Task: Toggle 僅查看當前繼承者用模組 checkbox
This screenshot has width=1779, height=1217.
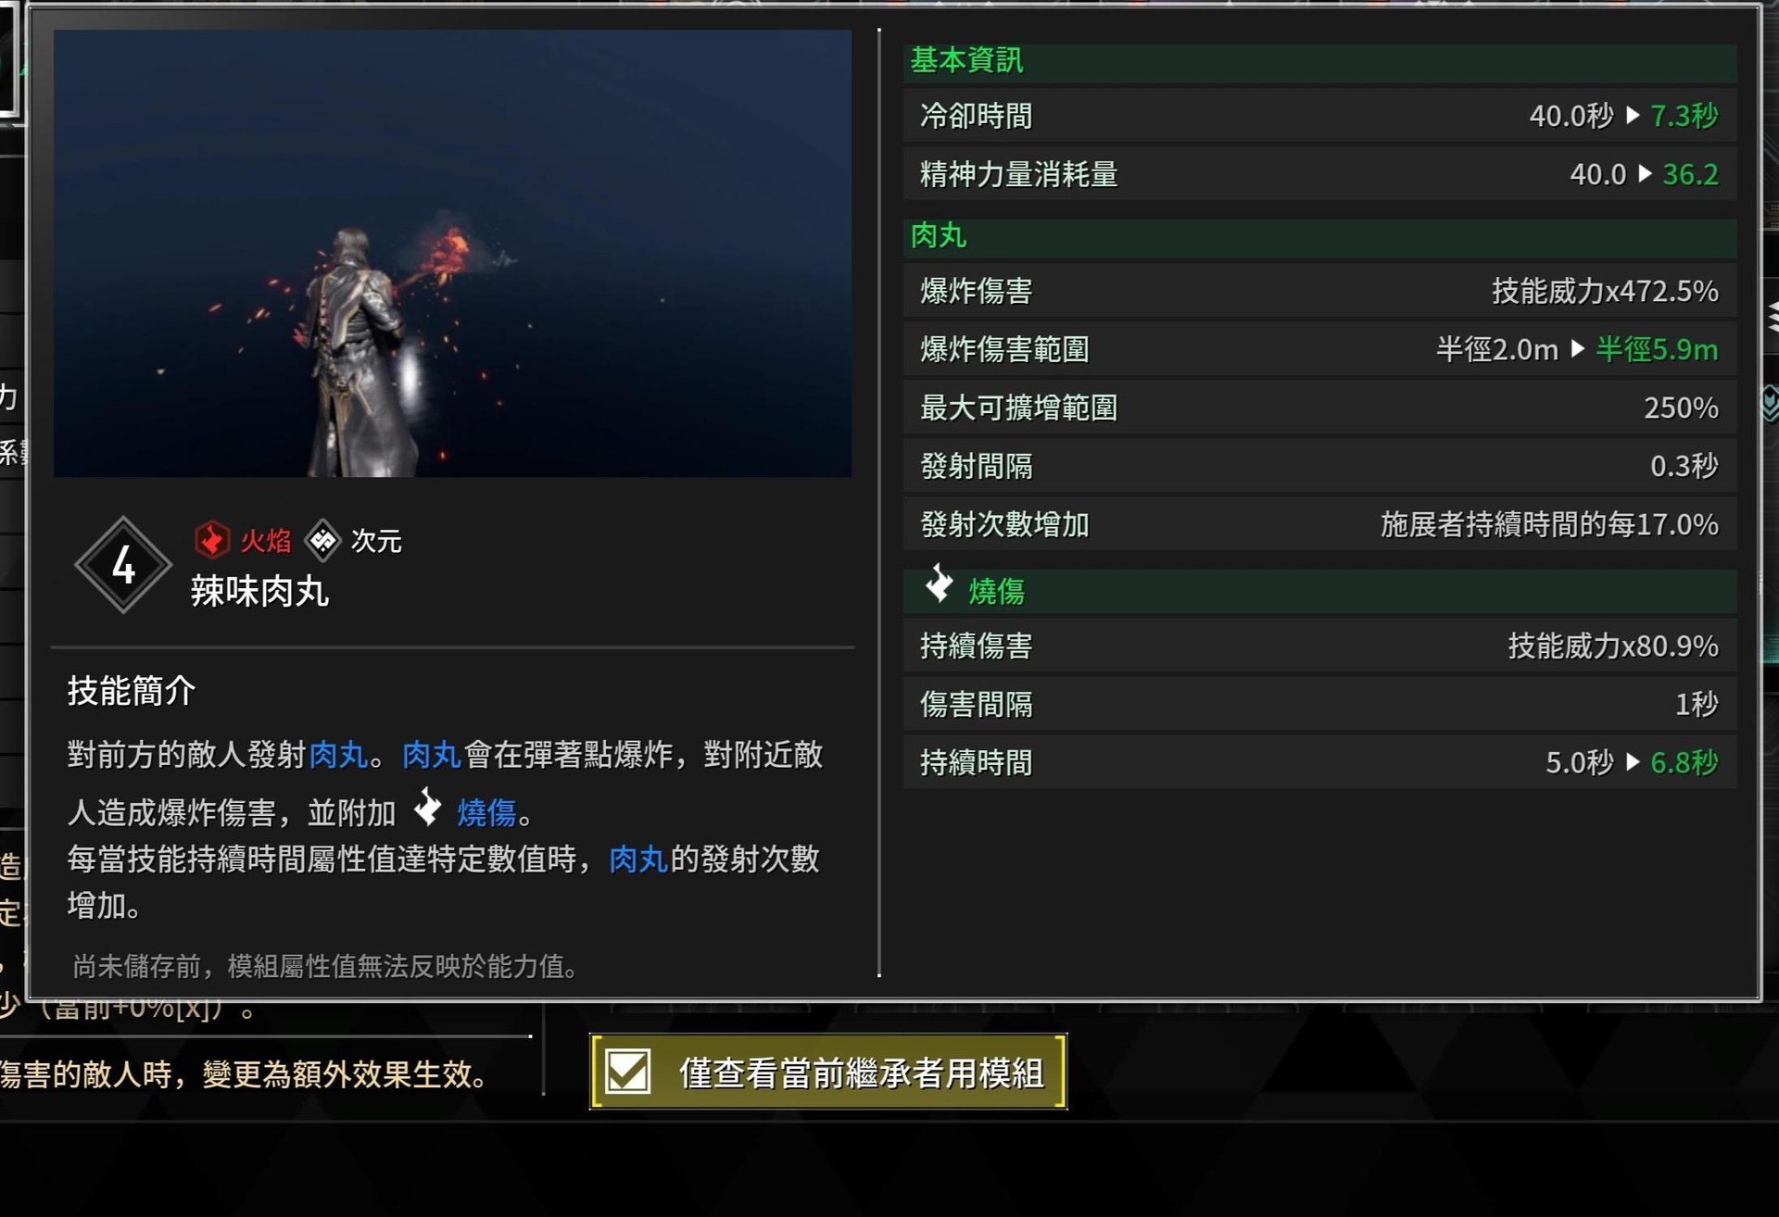Action: 628,1072
